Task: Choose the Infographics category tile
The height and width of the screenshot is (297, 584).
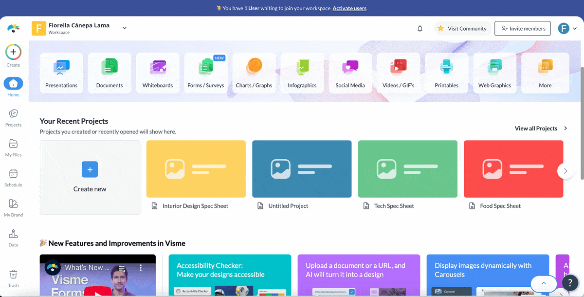Action: (302, 73)
